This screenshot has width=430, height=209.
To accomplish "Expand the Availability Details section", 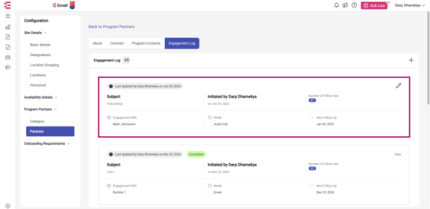I will 41,97.
